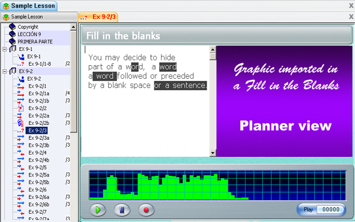
Task: Start recording with the red record button
Action: [x=146, y=210]
